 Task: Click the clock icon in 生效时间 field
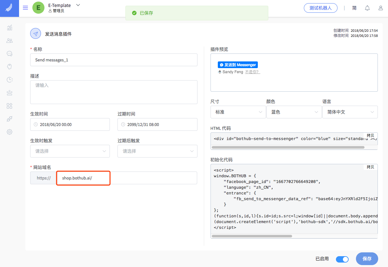[x=36, y=124]
